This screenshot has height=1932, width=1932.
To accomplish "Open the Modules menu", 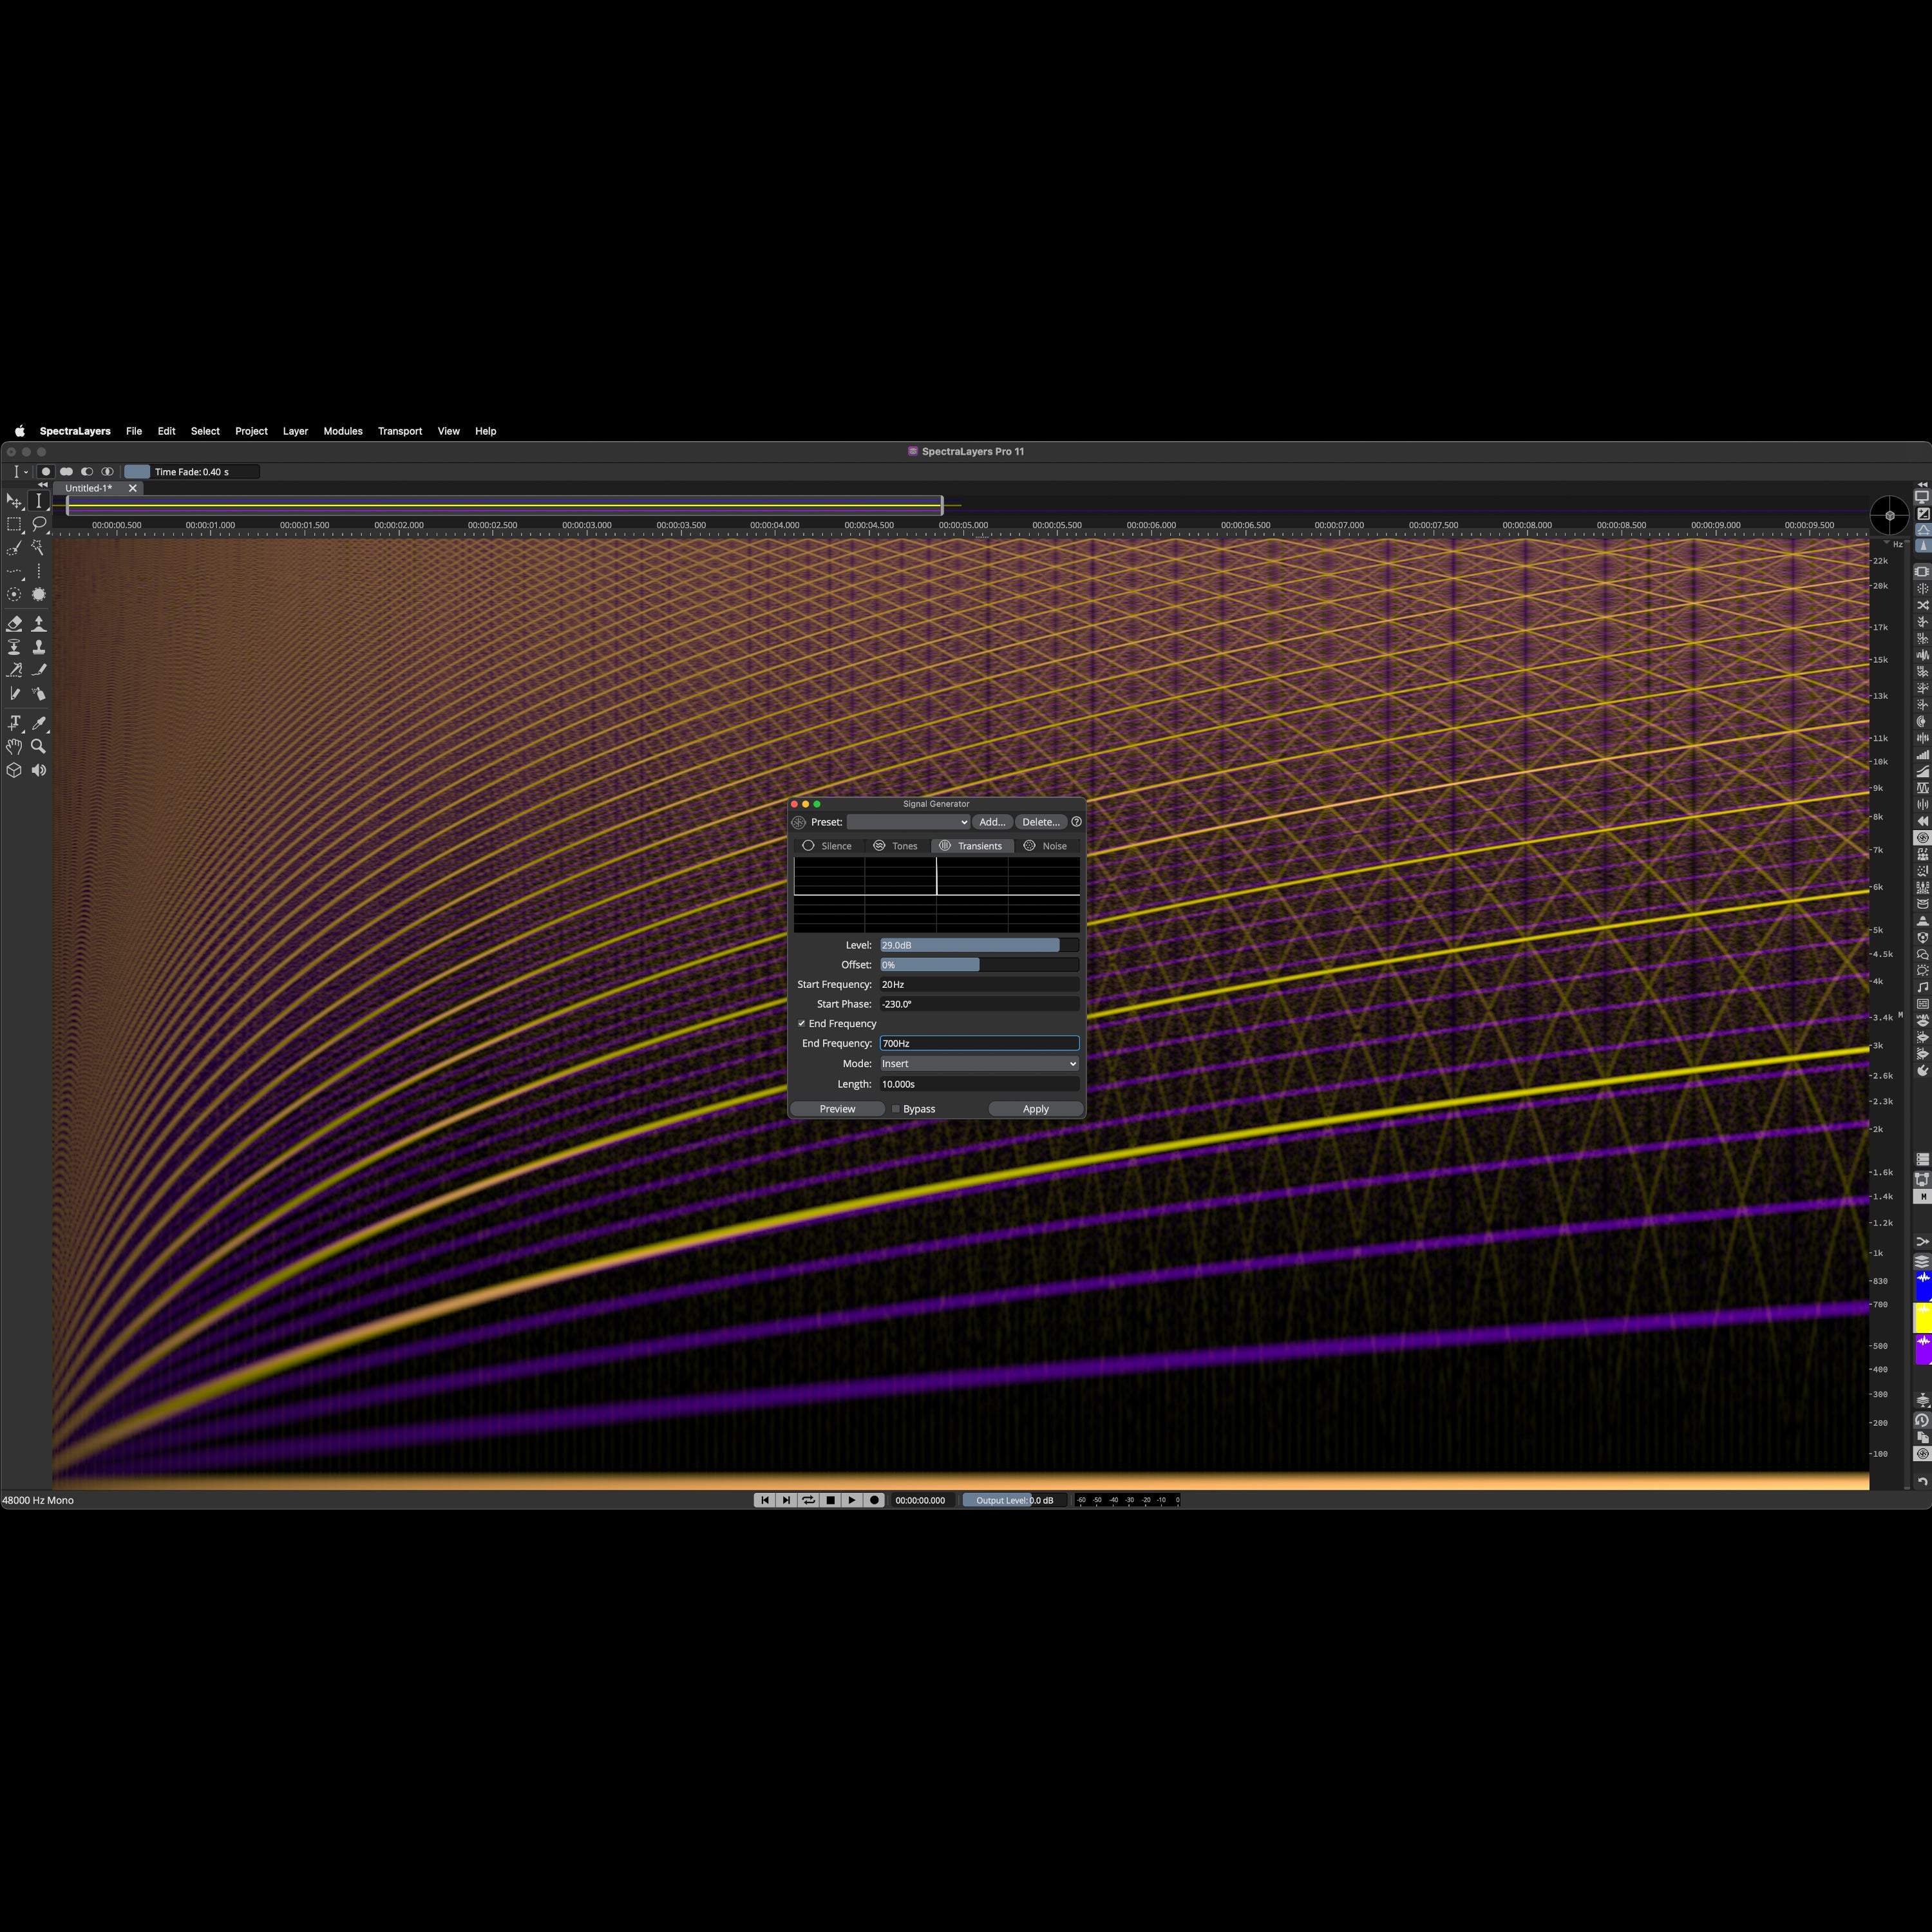I will click(343, 431).
